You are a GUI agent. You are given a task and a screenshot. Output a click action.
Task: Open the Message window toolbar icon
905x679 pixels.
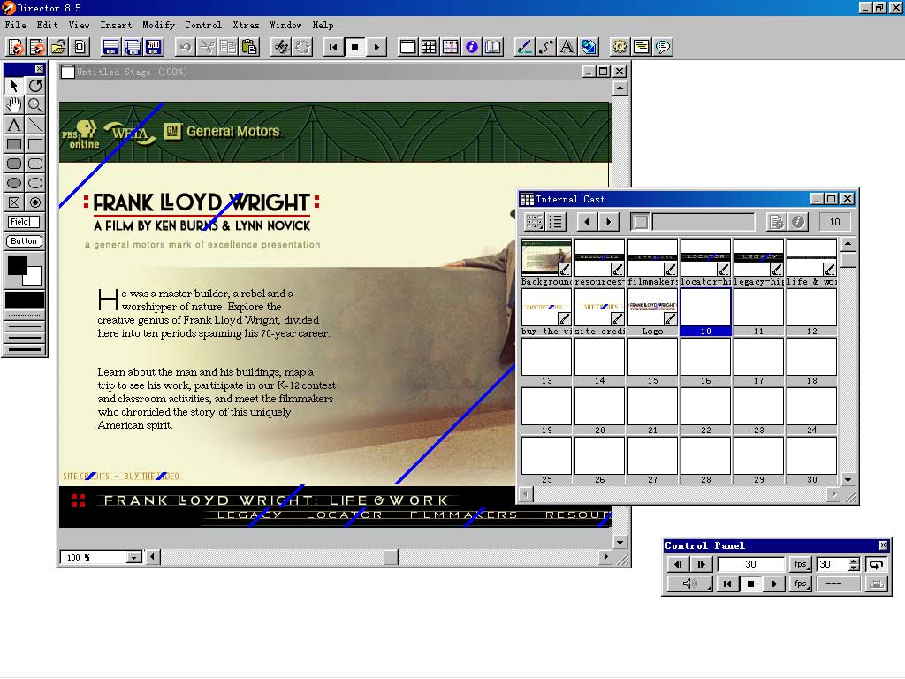point(663,47)
